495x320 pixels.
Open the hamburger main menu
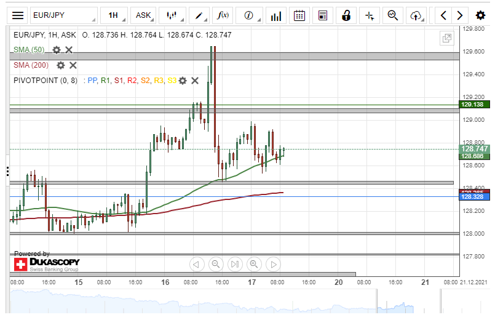click(18, 15)
